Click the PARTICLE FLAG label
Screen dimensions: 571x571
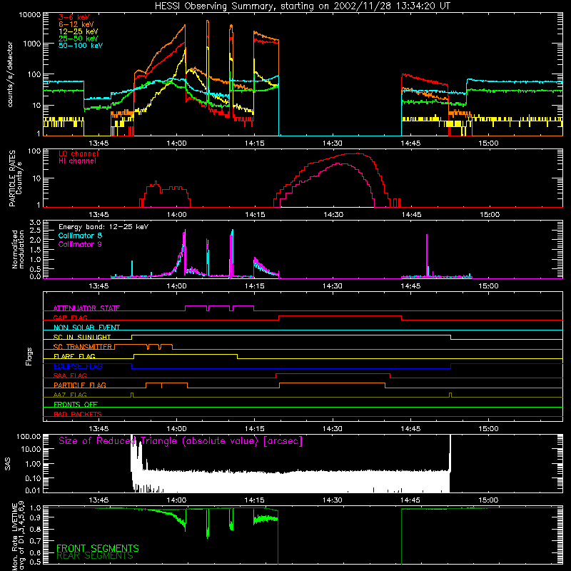coord(80,385)
